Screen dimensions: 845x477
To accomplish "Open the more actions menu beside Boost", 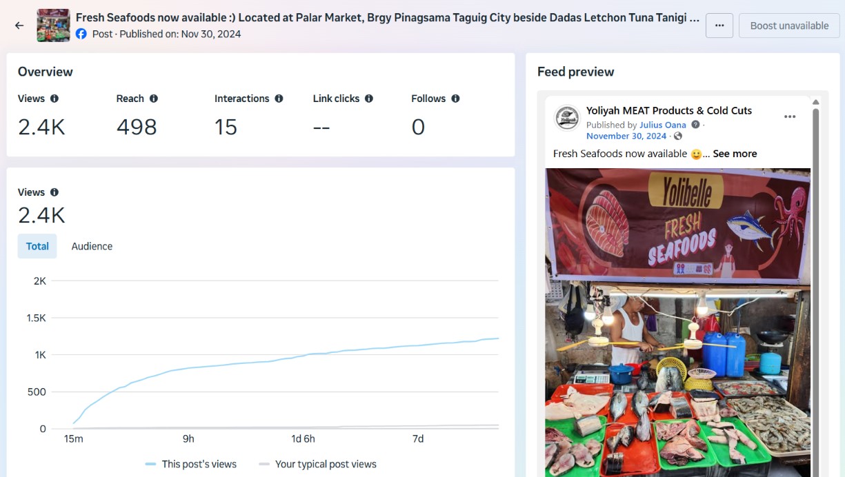I will [x=719, y=26].
